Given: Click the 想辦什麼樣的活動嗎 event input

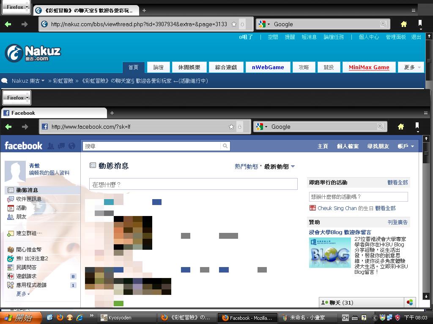Looking at the screenshot, I should tap(359, 197).
